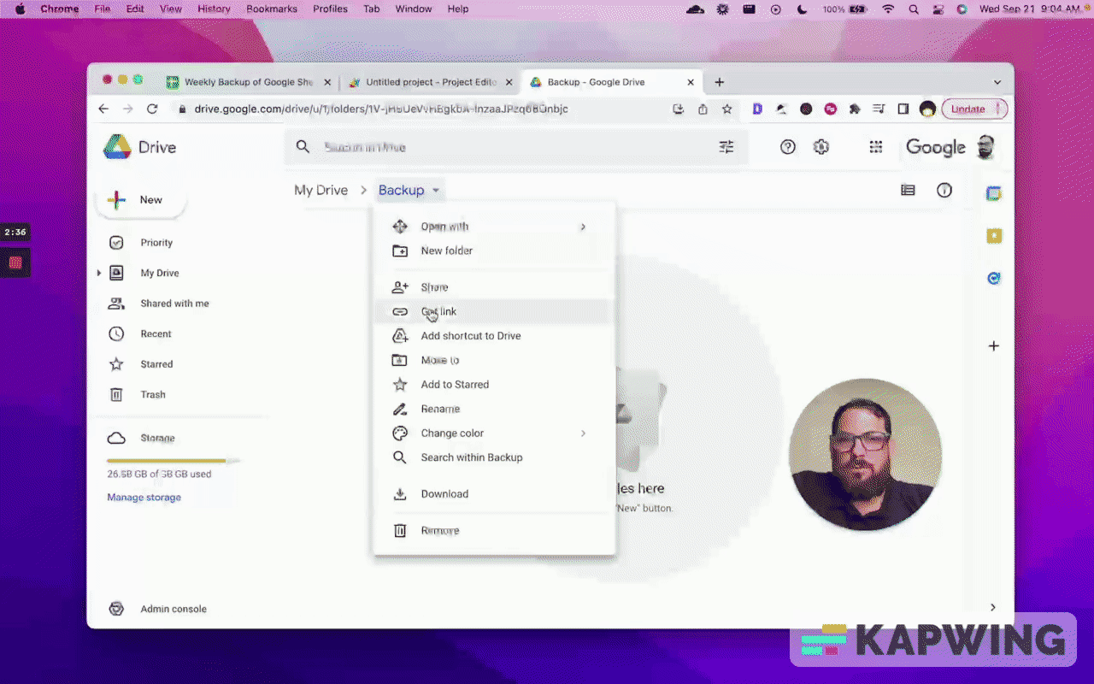Switch to Weekly Backup of Google Sheets tab
1094x684 pixels.
pos(248,82)
